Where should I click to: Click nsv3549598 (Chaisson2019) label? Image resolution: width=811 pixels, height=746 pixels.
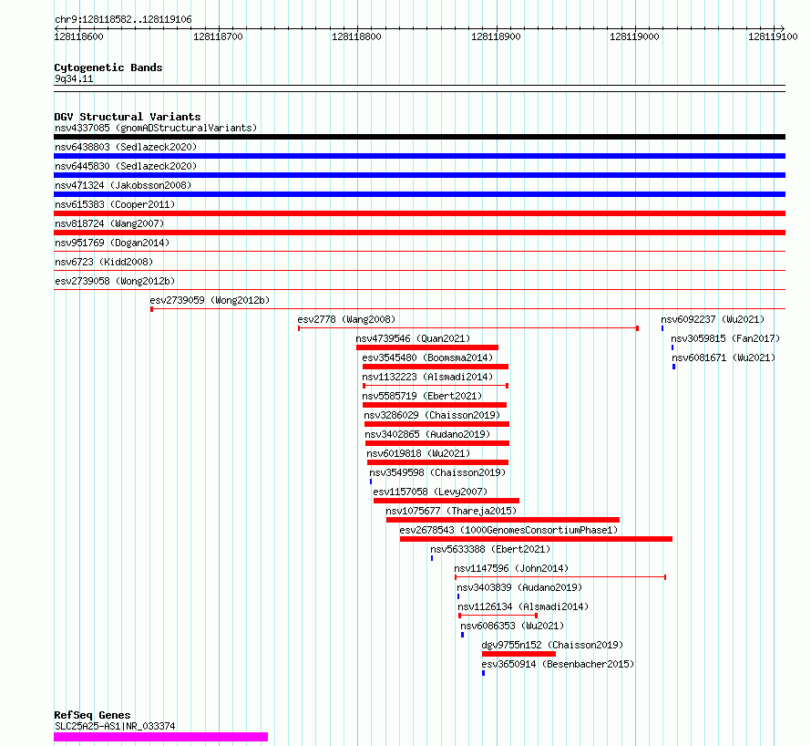437,472
